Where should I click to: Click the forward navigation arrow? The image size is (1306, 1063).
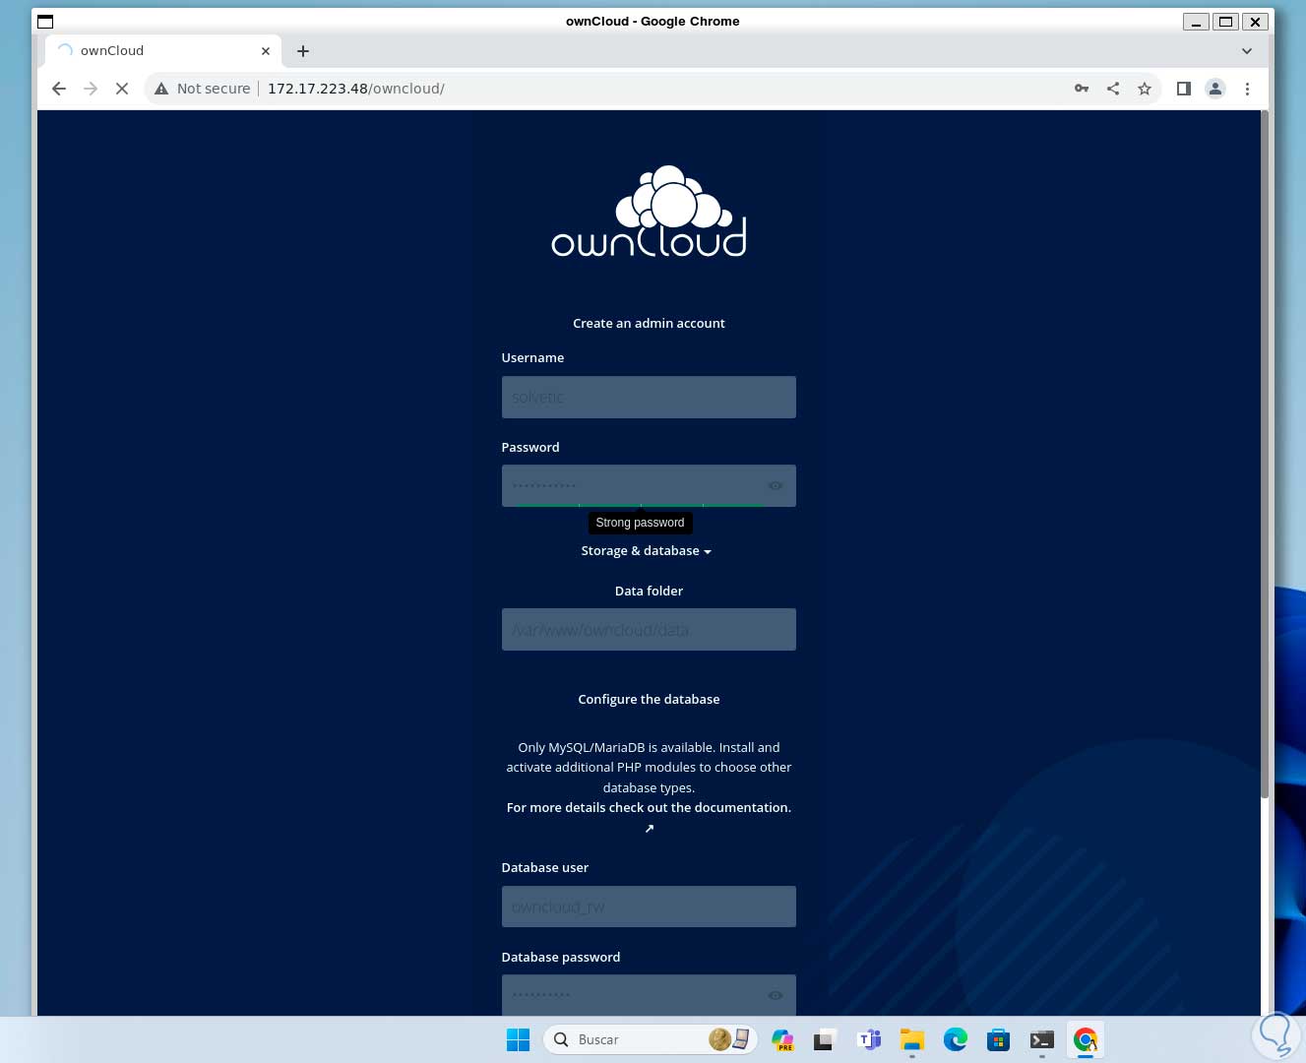pyautogui.click(x=91, y=89)
